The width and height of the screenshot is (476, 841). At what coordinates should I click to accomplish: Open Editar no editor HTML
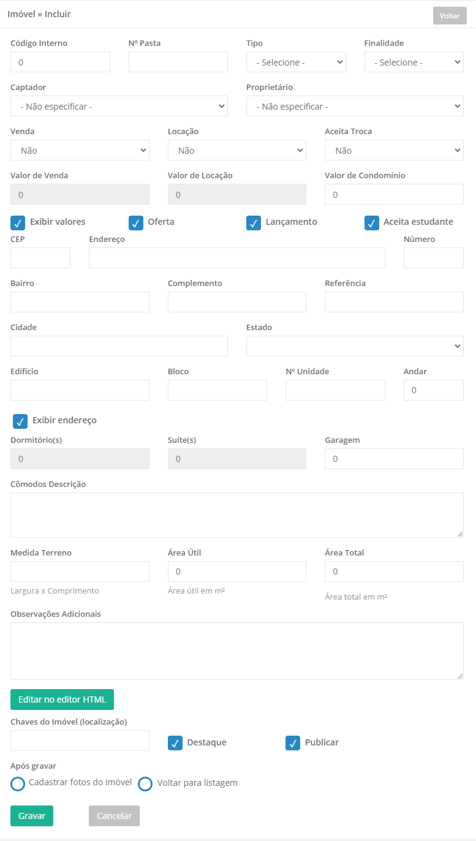pyautogui.click(x=62, y=700)
